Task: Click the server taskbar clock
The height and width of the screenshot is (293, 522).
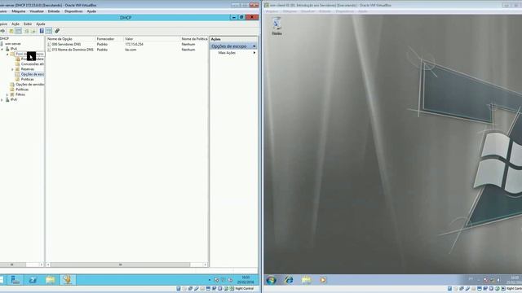Action: (x=246, y=280)
